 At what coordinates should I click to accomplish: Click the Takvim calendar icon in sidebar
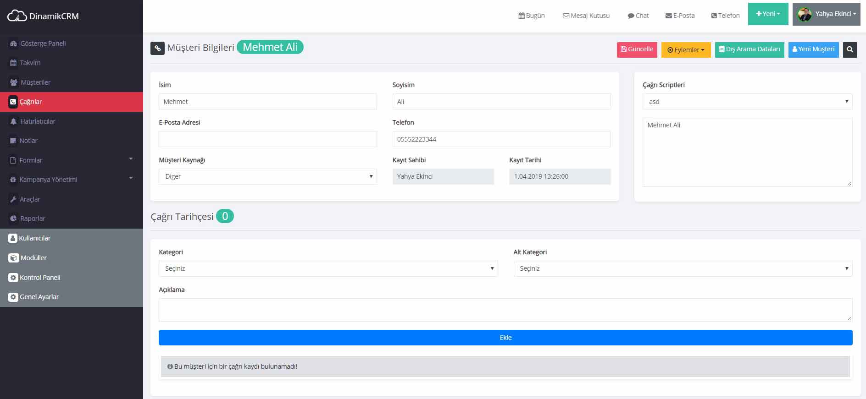click(x=13, y=63)
